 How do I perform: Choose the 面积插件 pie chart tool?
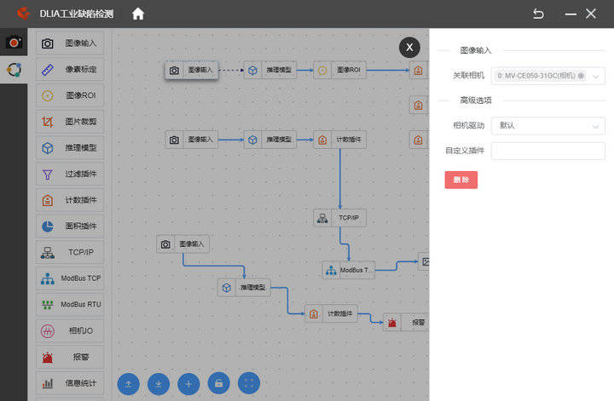70,226
